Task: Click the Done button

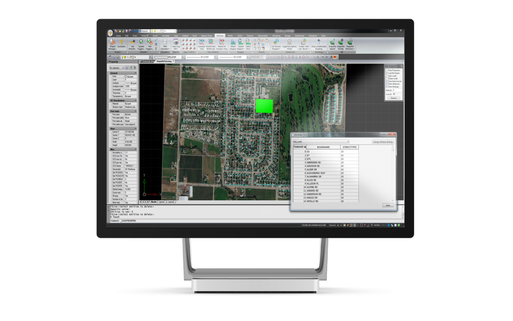Action: click(x=387, y=205)
